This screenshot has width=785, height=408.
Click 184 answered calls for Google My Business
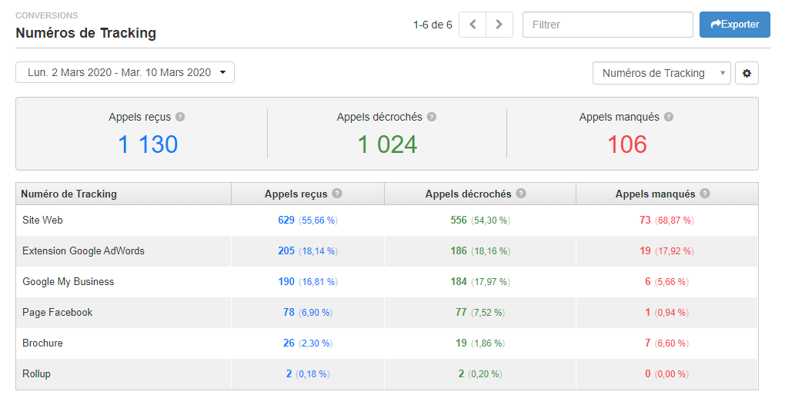point(459,281)
